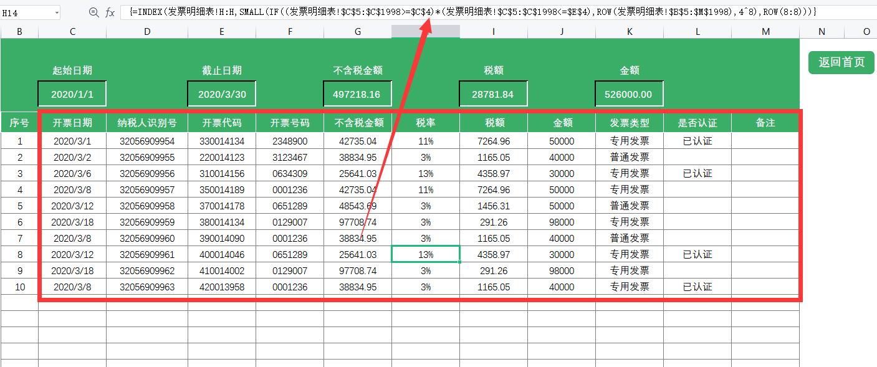Select the 序号 column header cell

19,122
